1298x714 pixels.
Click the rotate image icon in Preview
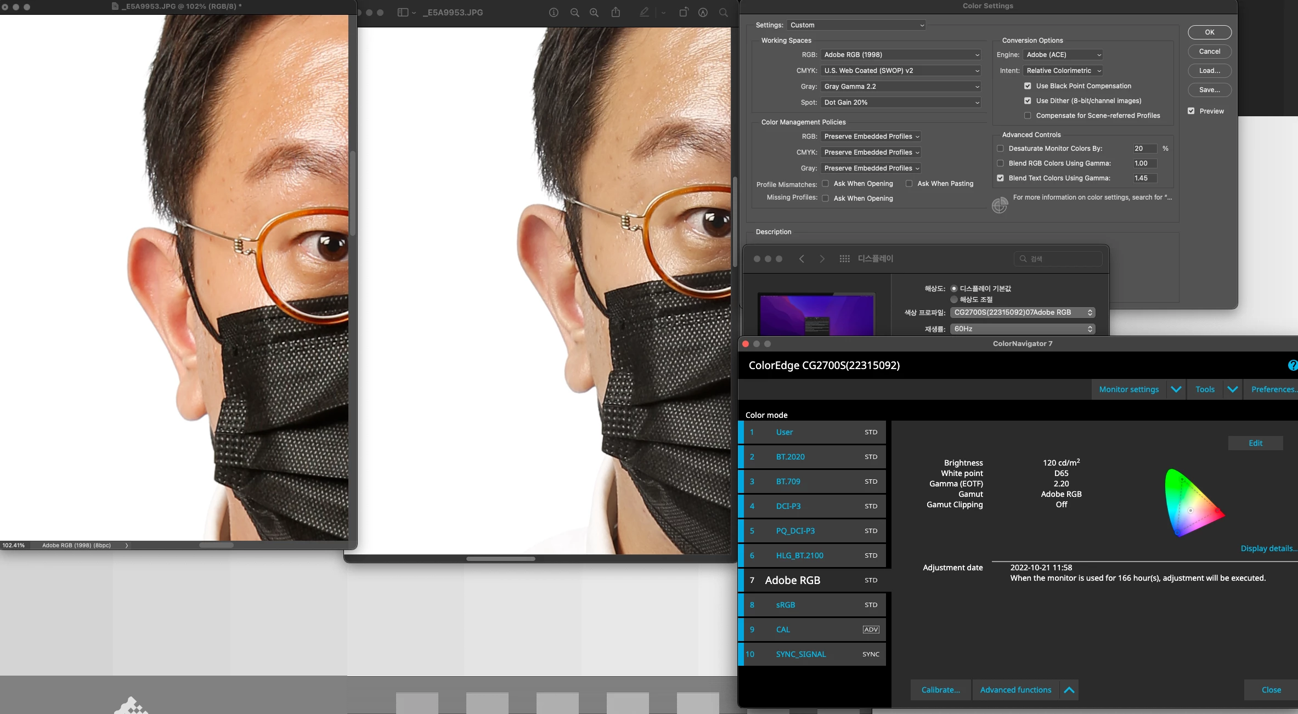pyautogui.click(x=684, y=13)
